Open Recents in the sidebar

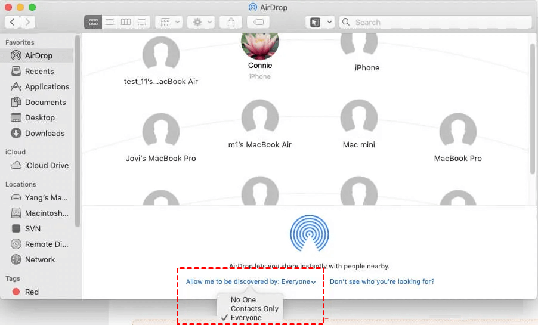36,71
